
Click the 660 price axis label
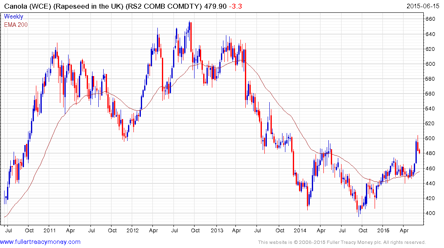click(x=430, y=19)
